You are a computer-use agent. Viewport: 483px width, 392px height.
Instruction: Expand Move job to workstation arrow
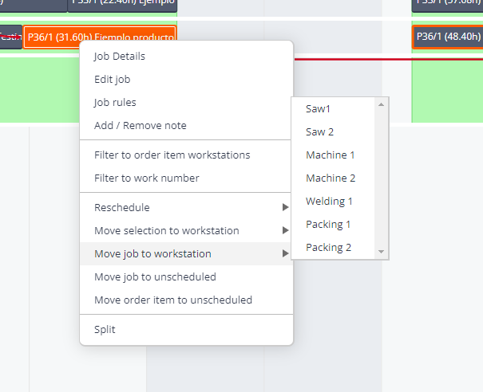(285, 254)
